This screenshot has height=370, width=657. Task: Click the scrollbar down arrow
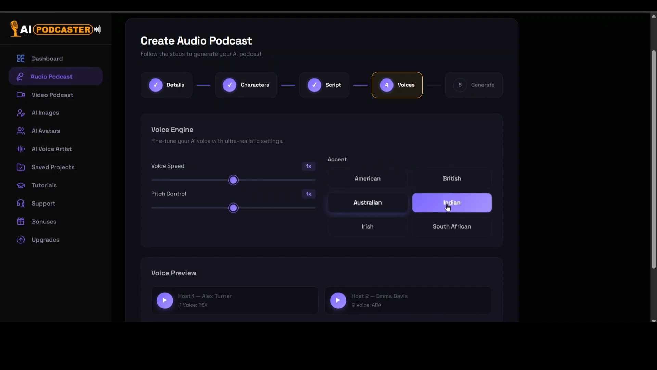pos(654,321)
